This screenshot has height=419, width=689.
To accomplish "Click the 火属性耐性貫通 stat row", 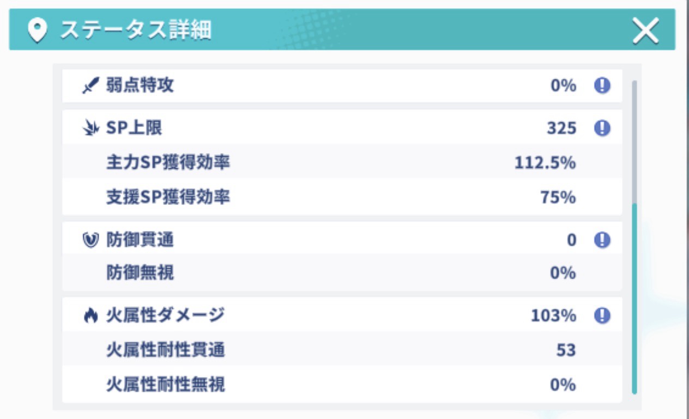I will coord(342,350).
